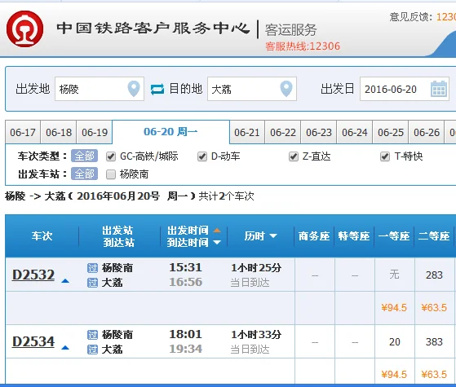Click D2532 first class price ¥94.5
Image resolution: width=456 pixels, height=387 pixels.
(394, 308)
